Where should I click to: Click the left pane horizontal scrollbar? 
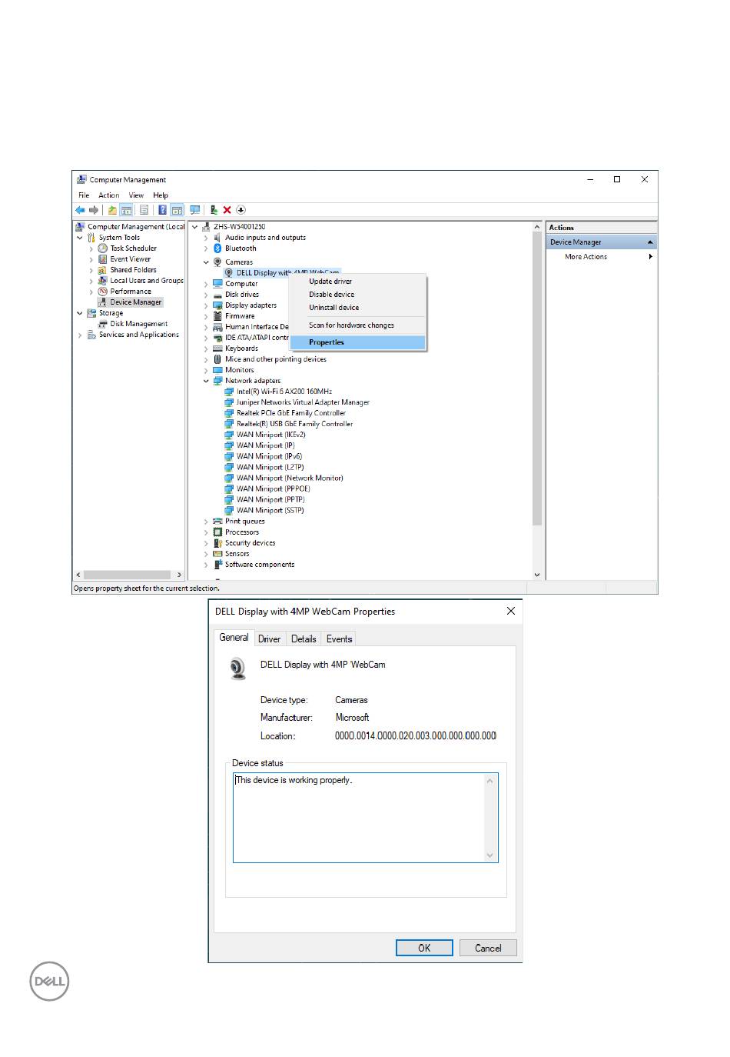pyautogui.click(x=129, y=575)
